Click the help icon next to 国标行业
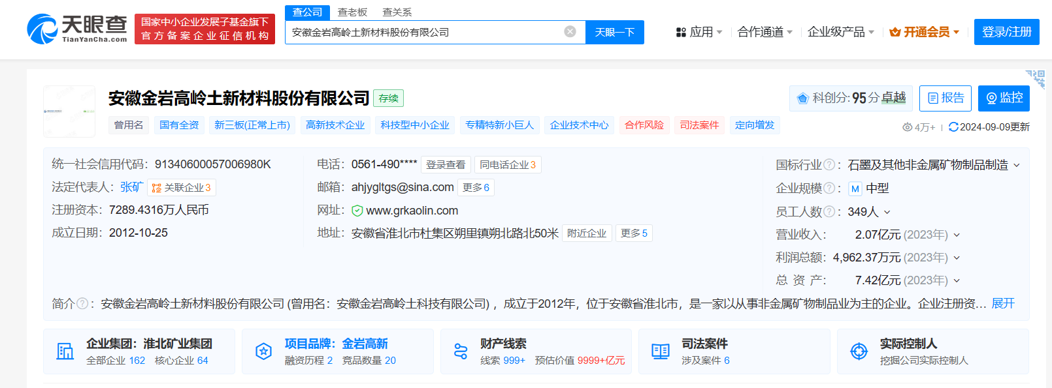Viewport: 1052px width, 388px height. click(x=829, y=165)
